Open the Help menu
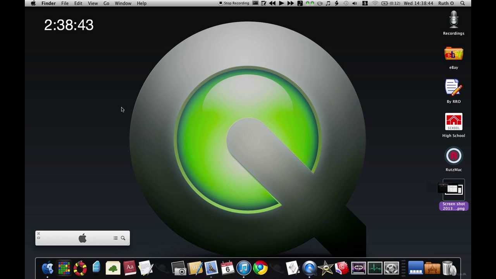The image size is (496, 279). pos(141,3)
